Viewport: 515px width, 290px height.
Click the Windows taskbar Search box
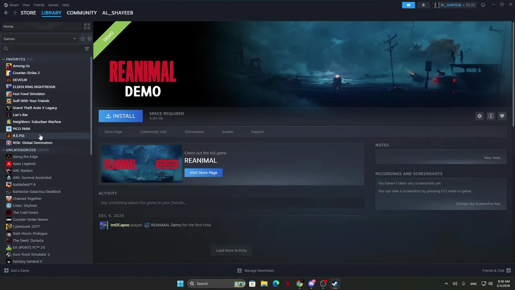point(217,284)
